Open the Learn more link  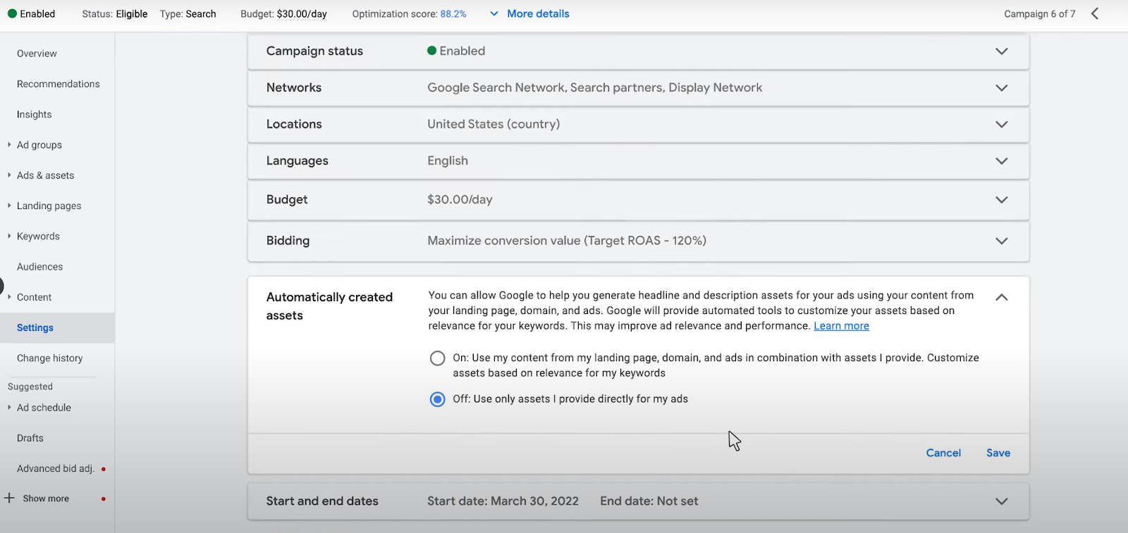coord(841,326)
